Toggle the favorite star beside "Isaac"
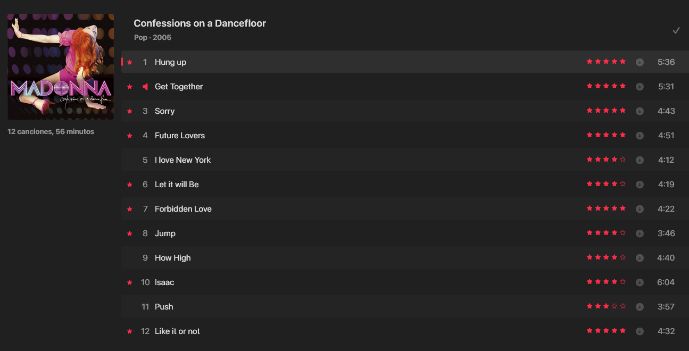This screenshot has width=689, height=351. pos(130,282)
